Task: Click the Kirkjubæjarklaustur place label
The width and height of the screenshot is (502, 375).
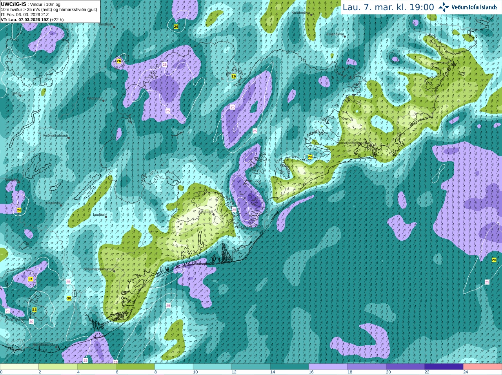Action: pyautogui.click(x=98, y=269)
